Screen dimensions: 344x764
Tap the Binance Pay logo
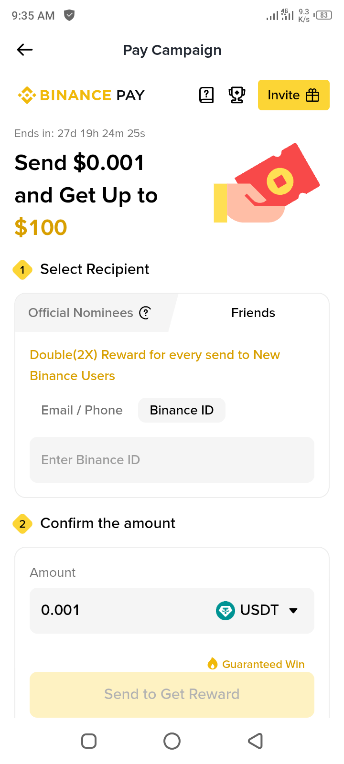pyautogui.click(x=81, y=95)
